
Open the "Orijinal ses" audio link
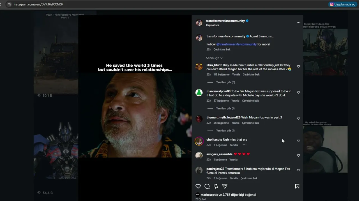click(x=213, y=25)
